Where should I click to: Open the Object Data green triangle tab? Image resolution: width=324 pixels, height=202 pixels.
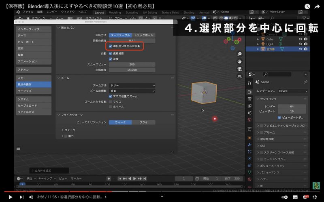pos(249,173)
